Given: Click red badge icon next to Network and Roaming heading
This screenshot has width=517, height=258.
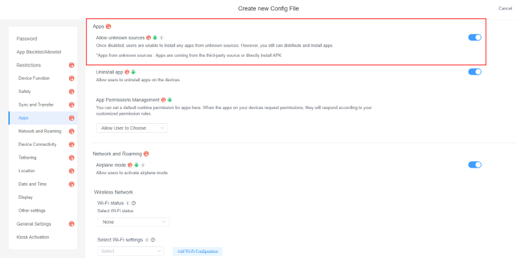Looking at the screenshot, I should point(147,154).
